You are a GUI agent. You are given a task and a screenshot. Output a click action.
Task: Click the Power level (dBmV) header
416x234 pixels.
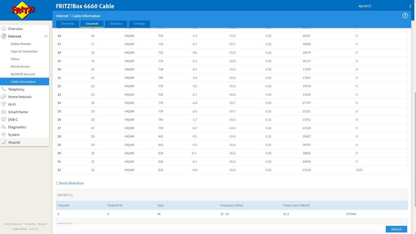[x=296, y=205]
